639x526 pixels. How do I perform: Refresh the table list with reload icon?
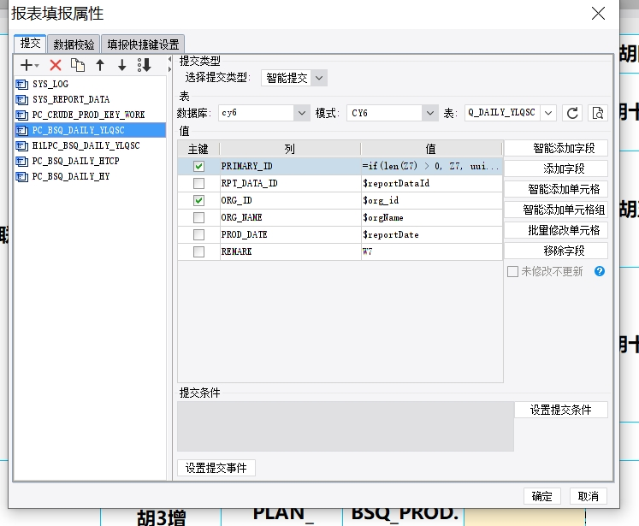click(572, 113)
